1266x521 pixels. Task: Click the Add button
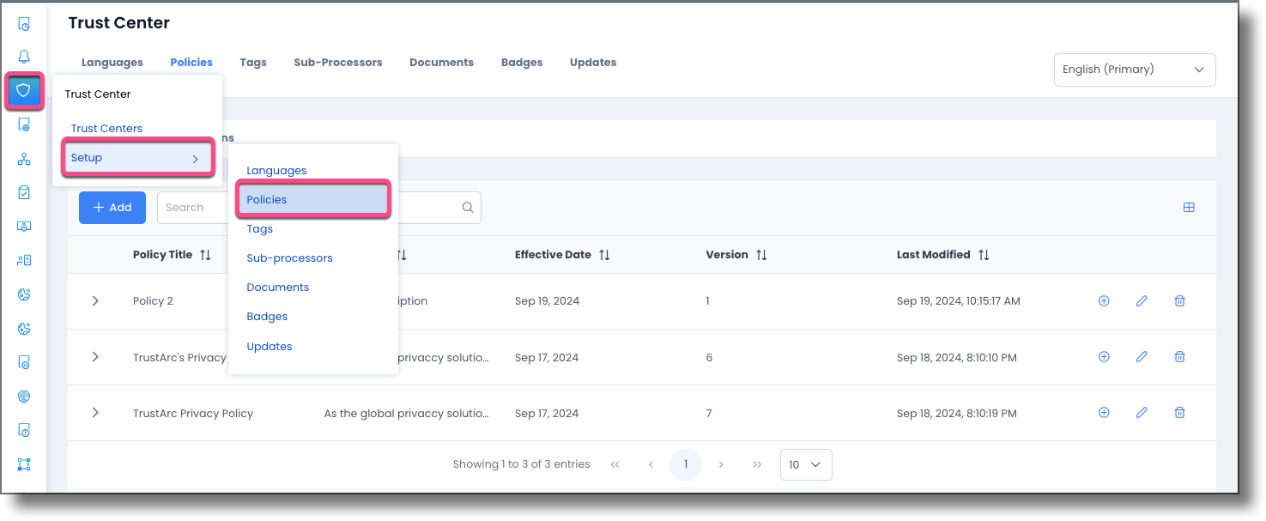point(112,207)
